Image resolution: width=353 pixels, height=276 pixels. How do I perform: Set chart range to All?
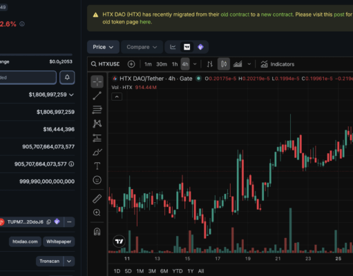201,271
